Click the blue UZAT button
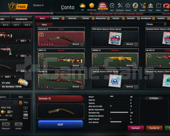 (x=61, y=124)
